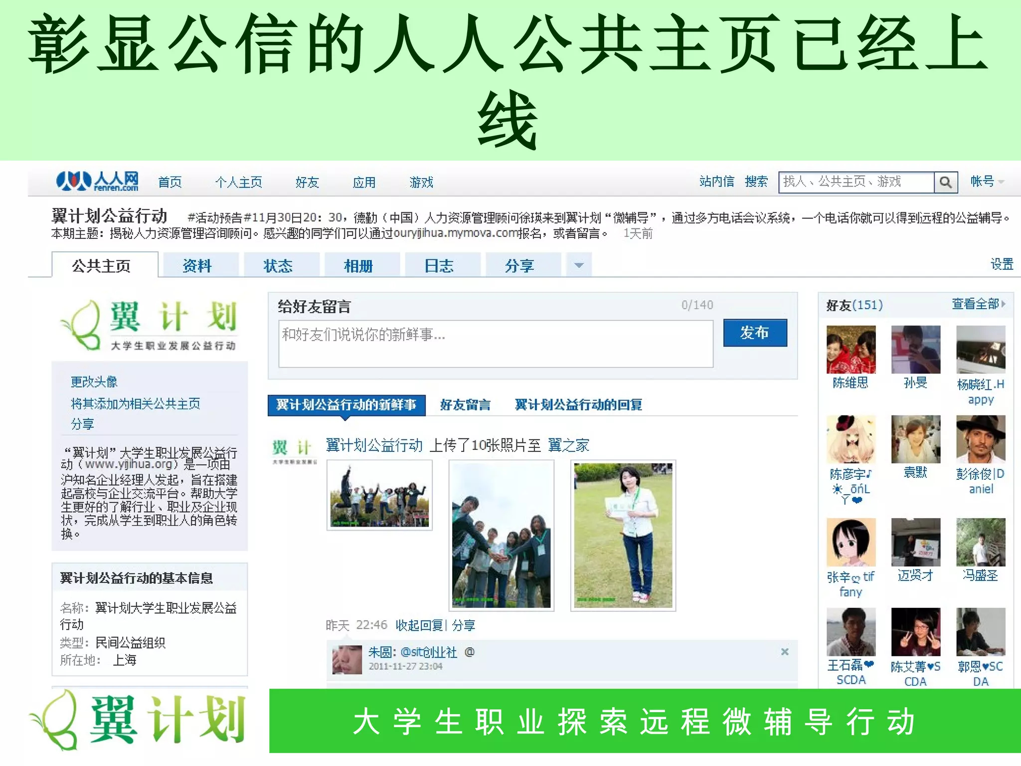Screen dimensions: 1021x766
Task: Switch to the 相册 tab
Action: 362,265
